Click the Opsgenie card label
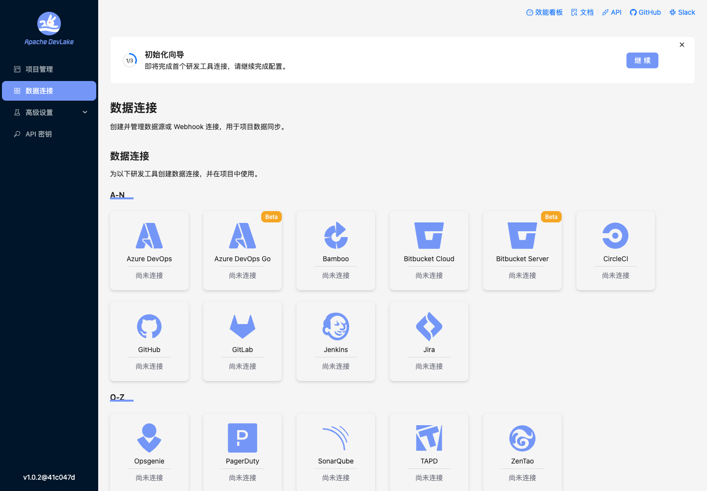Viewport: 707px width, 491px height. pyautogui.click(x=149, y=461)
